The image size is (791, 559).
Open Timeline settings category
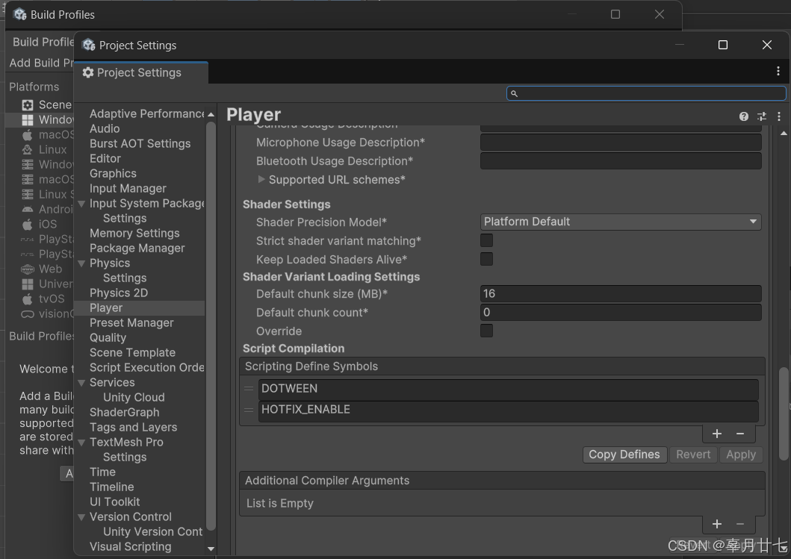pyautogui.click(x=111, y=487)
